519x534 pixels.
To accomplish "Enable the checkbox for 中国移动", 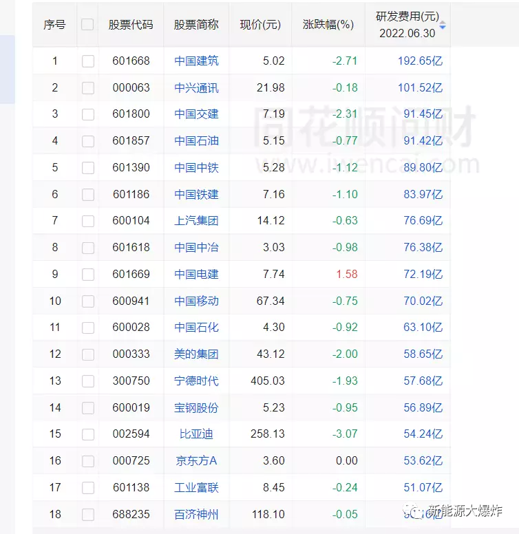I will 88,301.
